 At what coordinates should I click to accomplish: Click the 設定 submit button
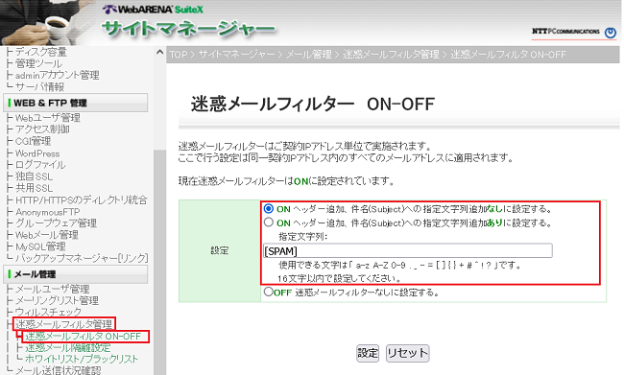click(x=368, y=353)
